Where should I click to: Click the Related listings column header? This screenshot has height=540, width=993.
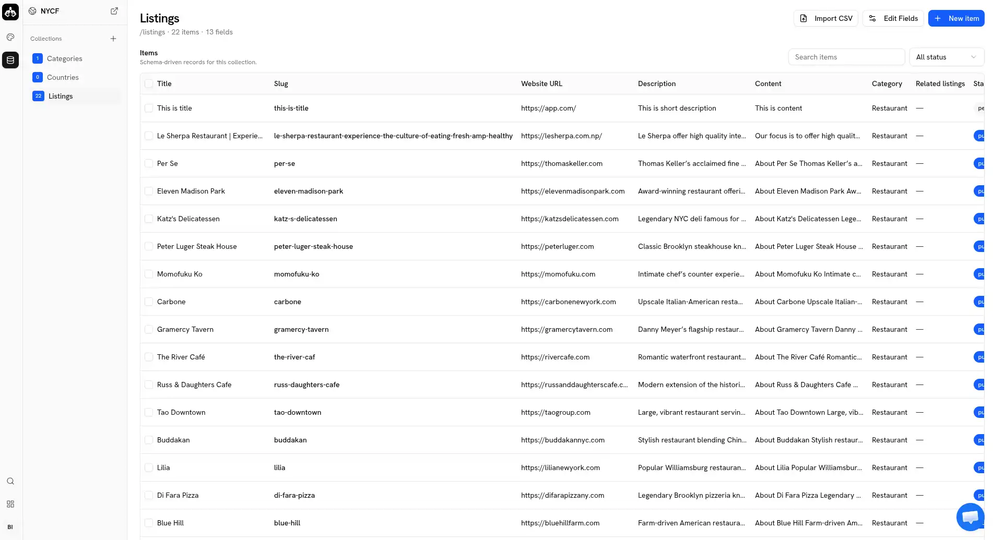[940, 83]
